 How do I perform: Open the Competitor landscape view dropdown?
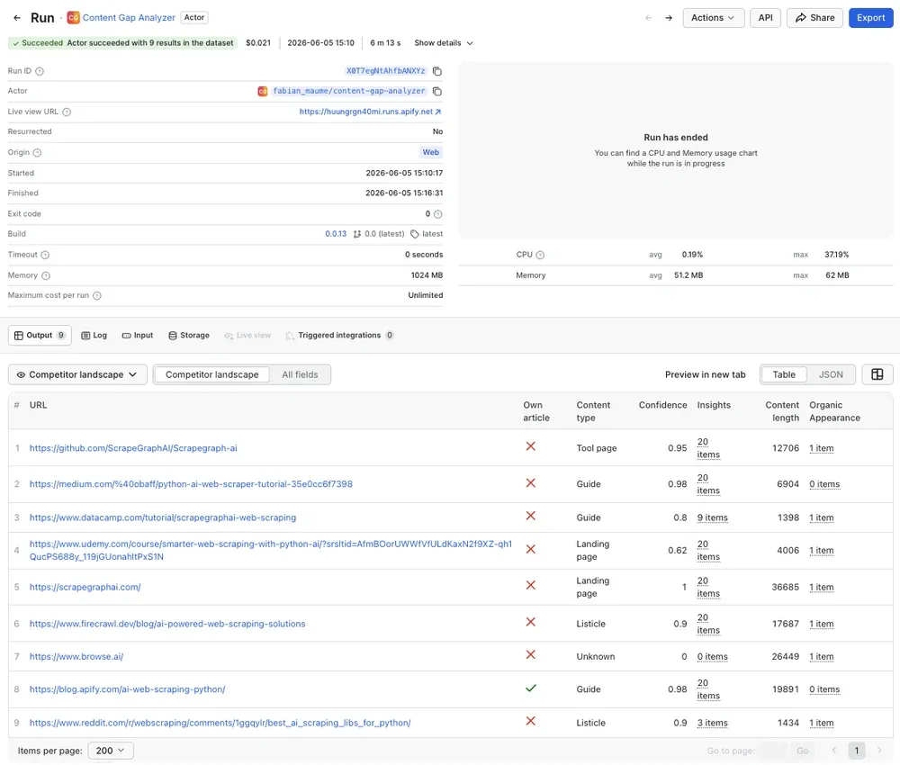click(77, 374)
